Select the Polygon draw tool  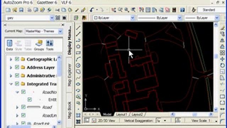(x=78, y=47)
